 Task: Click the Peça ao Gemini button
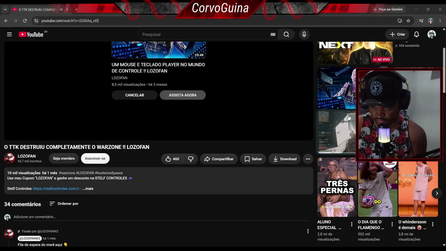pyautogui.click(x=388, y=9)
